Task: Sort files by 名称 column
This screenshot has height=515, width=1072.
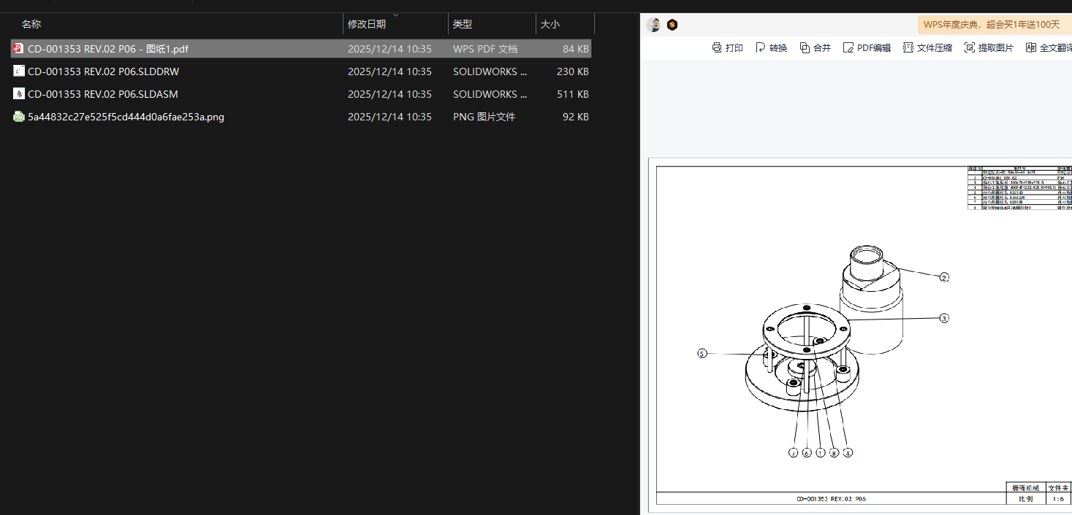Action: [31, 24]
